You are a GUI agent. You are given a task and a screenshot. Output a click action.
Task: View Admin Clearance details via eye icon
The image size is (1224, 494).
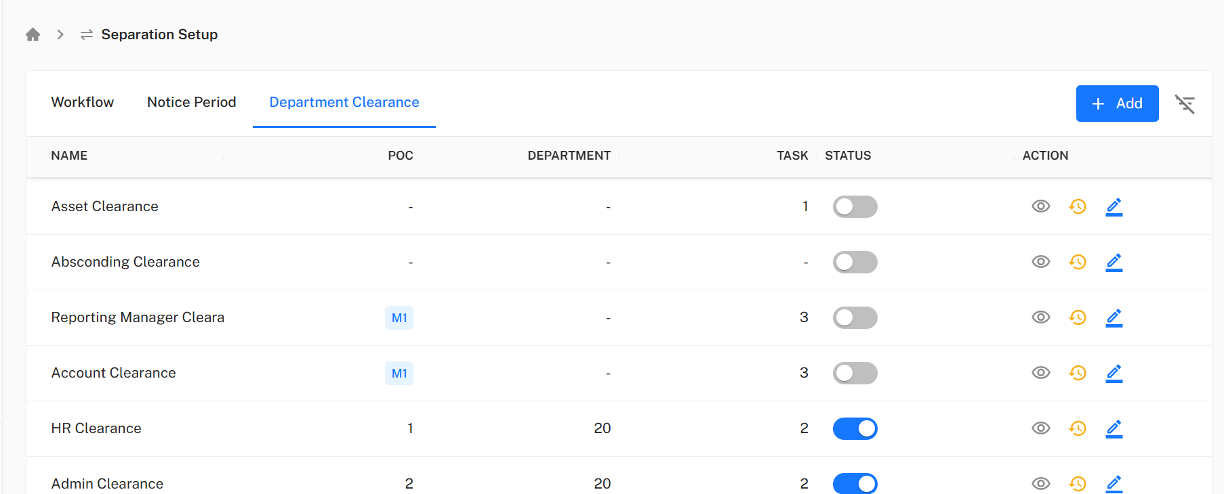1040,483
